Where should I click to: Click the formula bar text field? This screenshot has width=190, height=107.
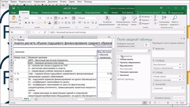pos(116,32)
